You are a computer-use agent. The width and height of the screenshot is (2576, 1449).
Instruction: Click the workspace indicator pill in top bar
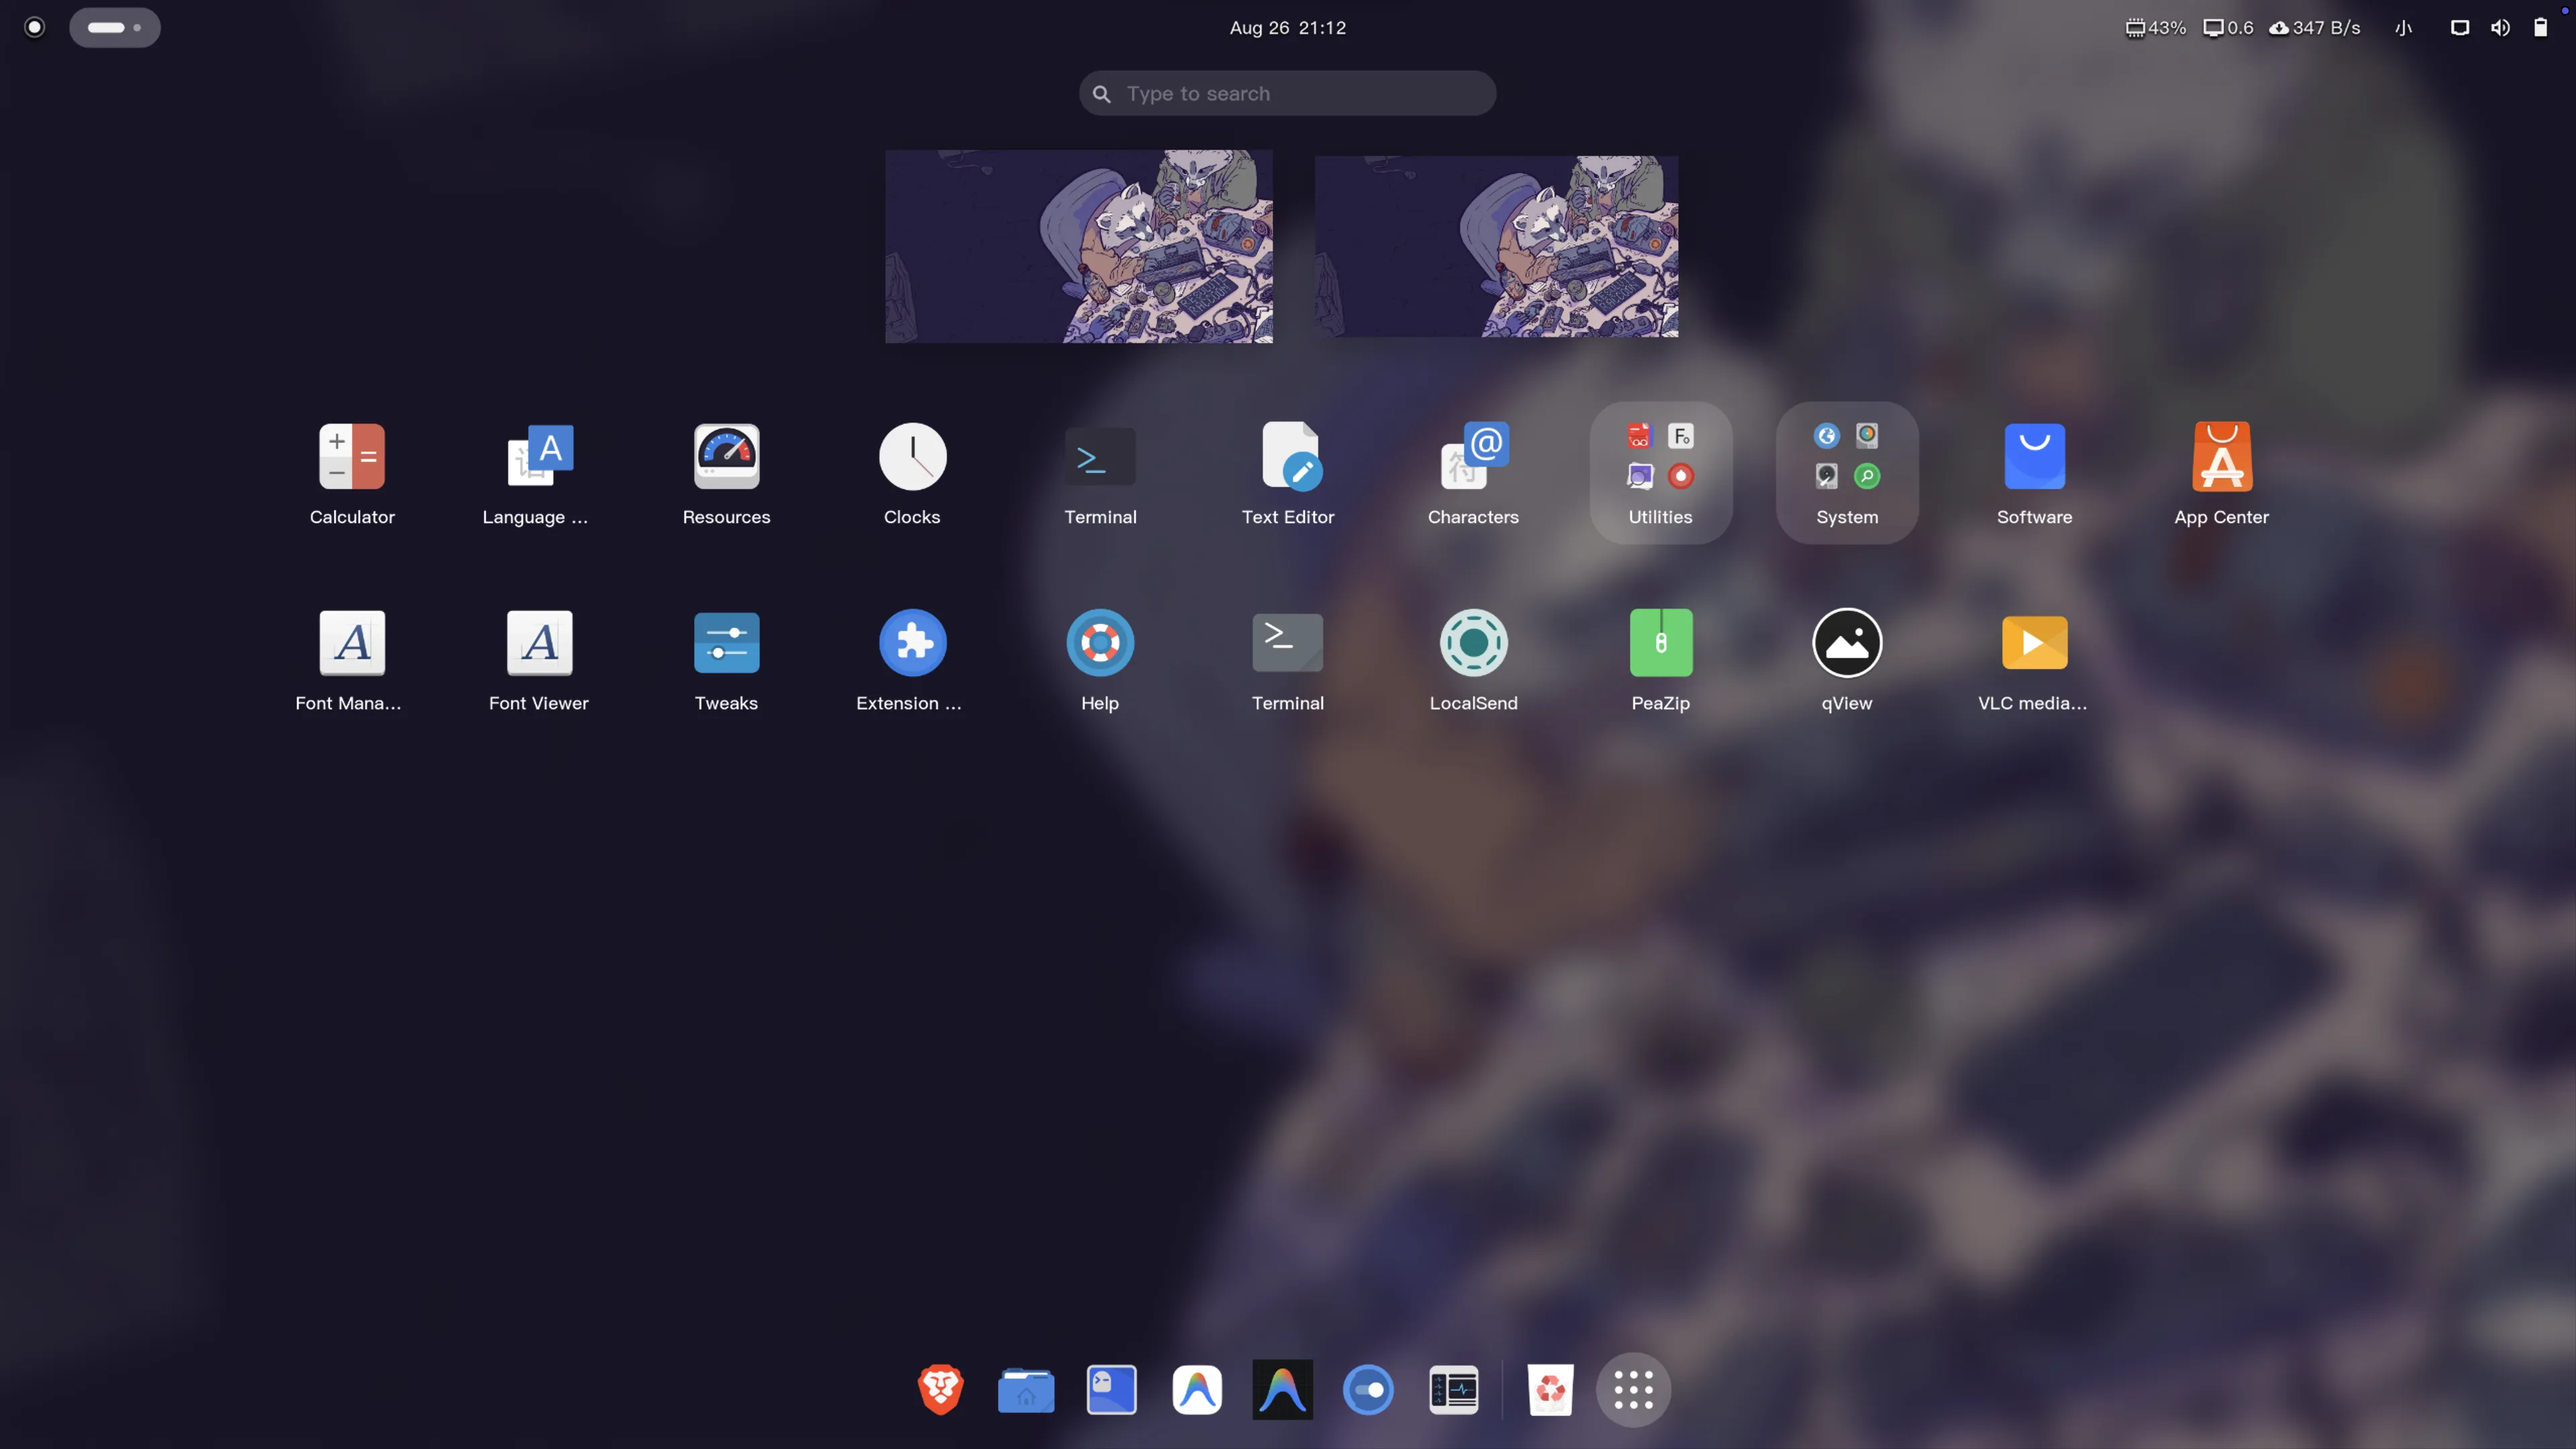point(115,27)
